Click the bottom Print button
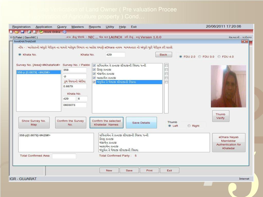Screen dimensions: 263x197 (x=149, y=170)
